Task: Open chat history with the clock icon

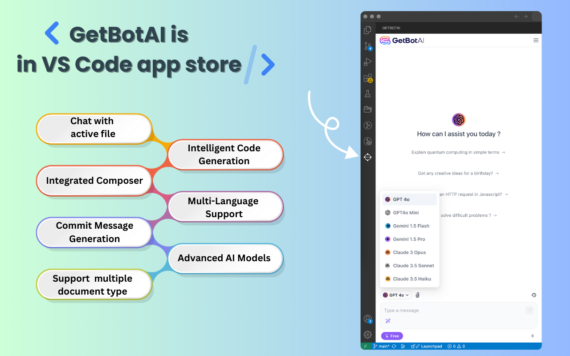Action: pyautogui.click(x=533, y=295)
